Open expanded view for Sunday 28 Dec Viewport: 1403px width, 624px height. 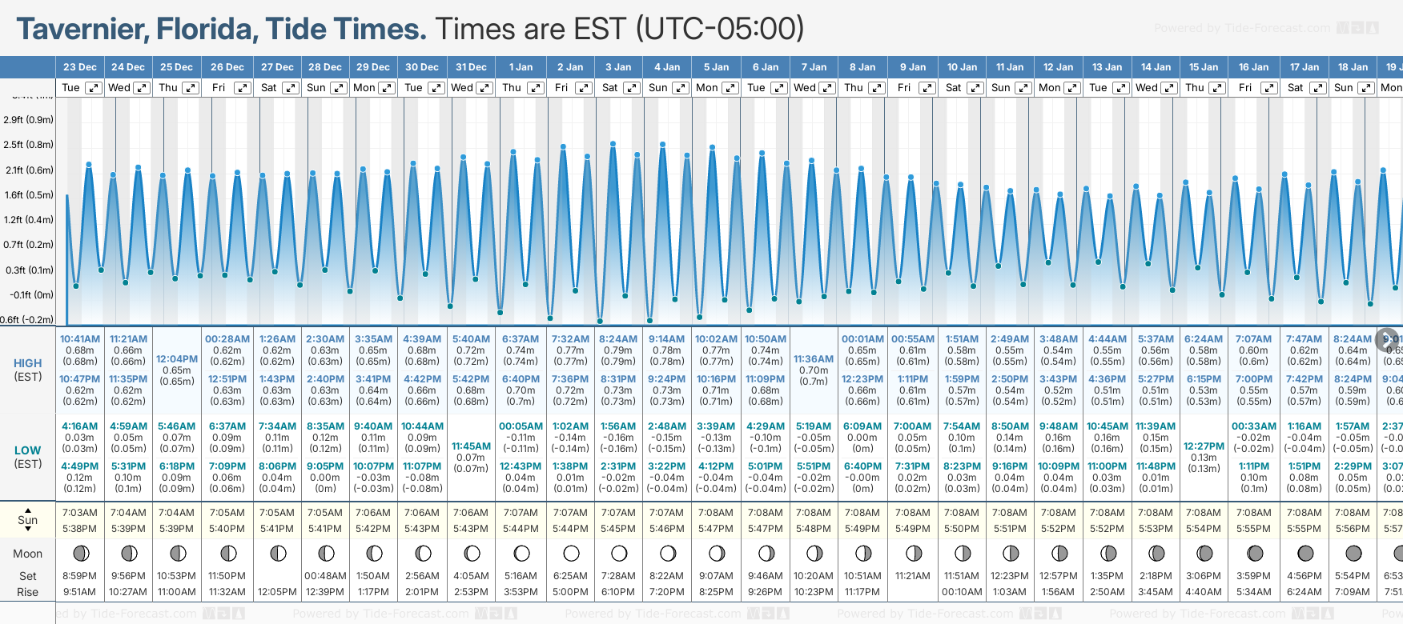(x=339, y=88)
